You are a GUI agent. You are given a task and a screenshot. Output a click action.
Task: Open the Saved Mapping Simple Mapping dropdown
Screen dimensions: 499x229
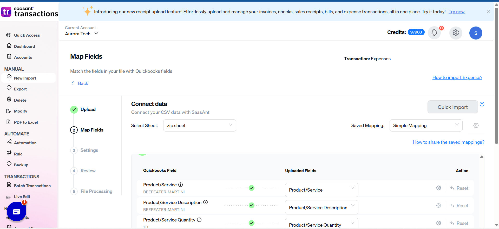pos(426,126)
